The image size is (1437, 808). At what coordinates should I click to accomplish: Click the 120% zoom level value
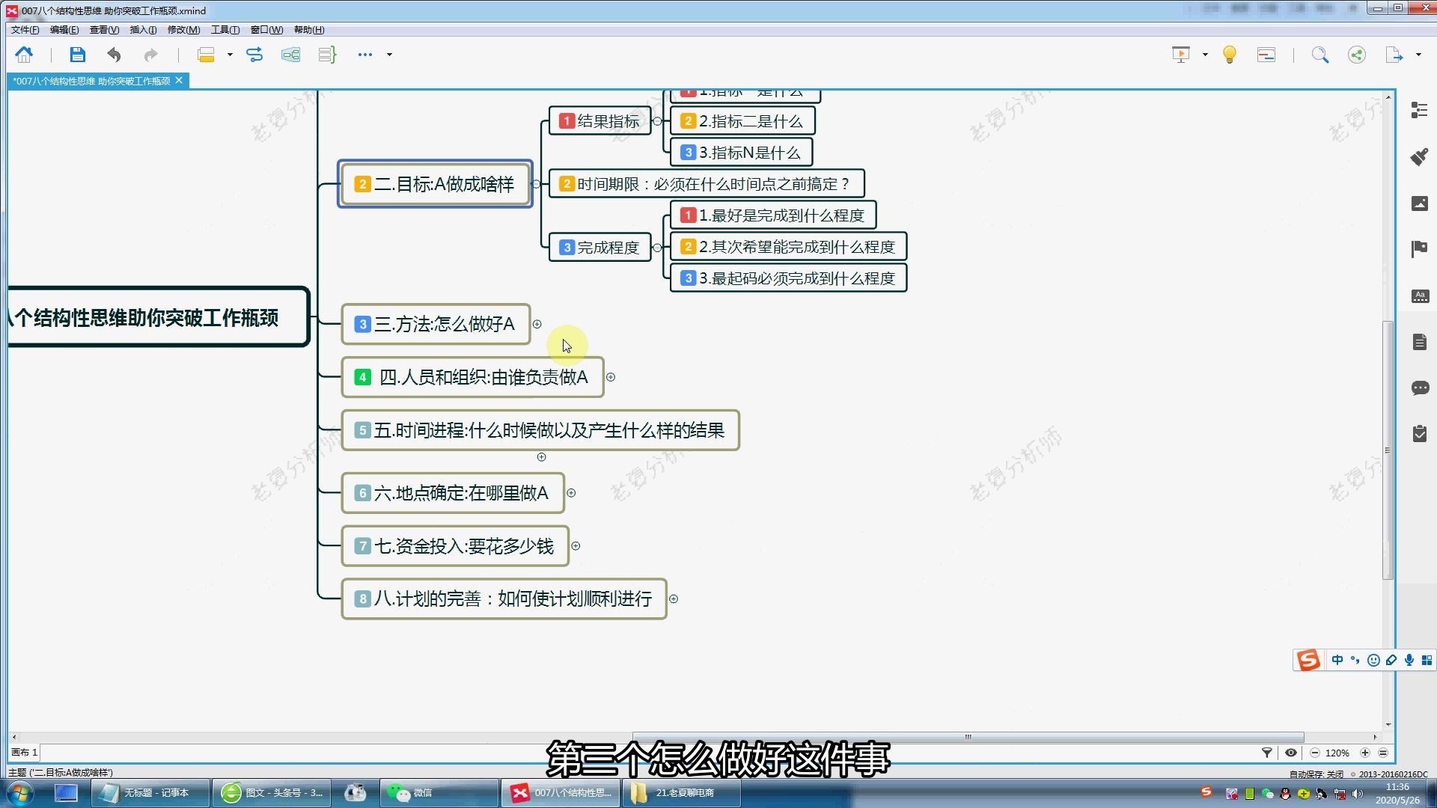[1337, 753]
